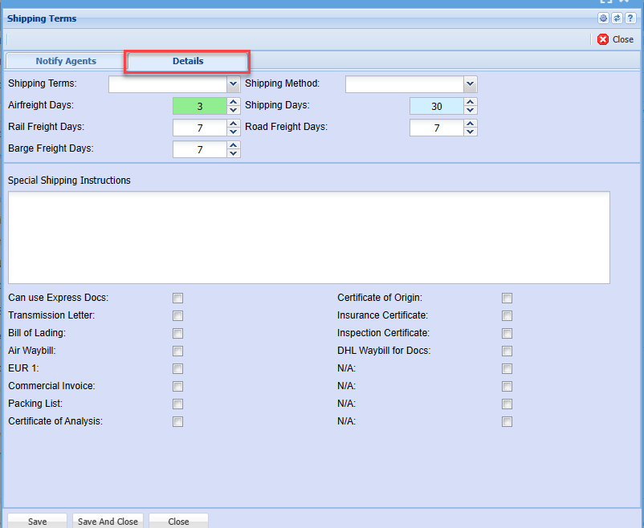Expand the Shipping Terms dropdown

[x=234, y=84]
